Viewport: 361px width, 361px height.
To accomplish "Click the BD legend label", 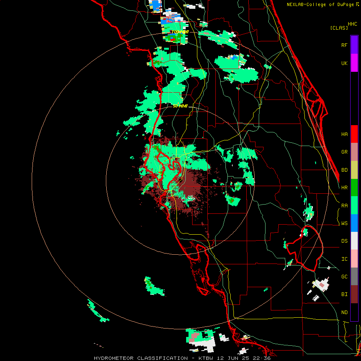I will pyautogui.click(x=344, y=170).
